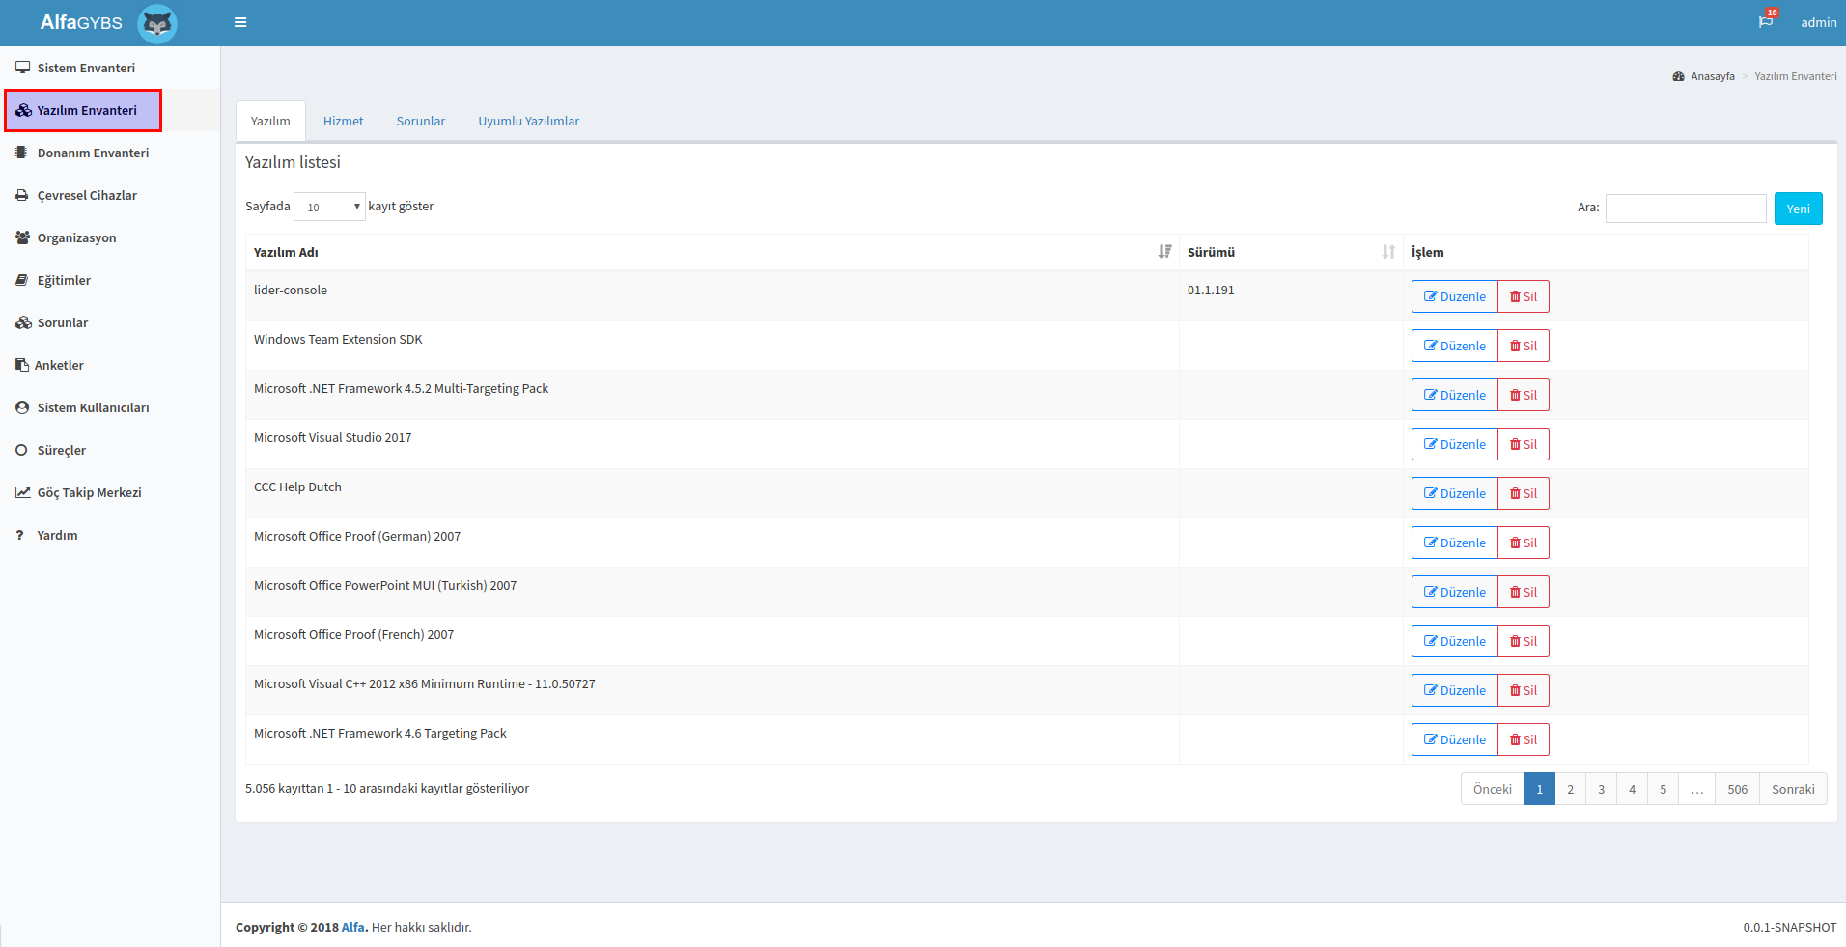Delete Office PowerPoint MUI (Turkish) 2007
Screen dimensions: 1846x947
coord(1524,592)
